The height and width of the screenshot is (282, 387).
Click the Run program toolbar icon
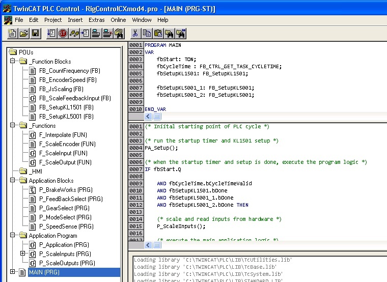pyautogui.click(x=51, y=33)
